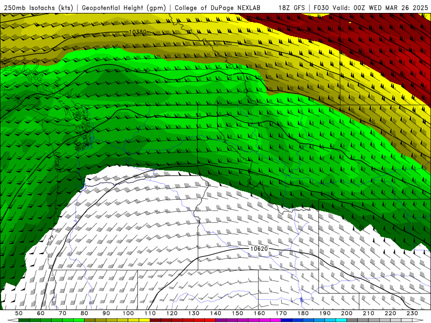This screenshot has height=323, width=431.
Task: Click the 90 value on the color scale
Action: (x=106, y=313)
